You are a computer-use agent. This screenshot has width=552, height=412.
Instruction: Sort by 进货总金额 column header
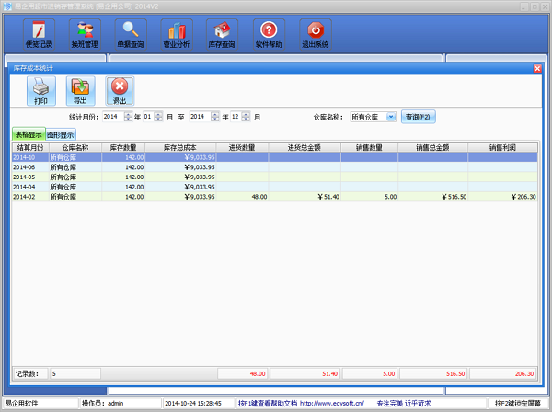[305, 147]
